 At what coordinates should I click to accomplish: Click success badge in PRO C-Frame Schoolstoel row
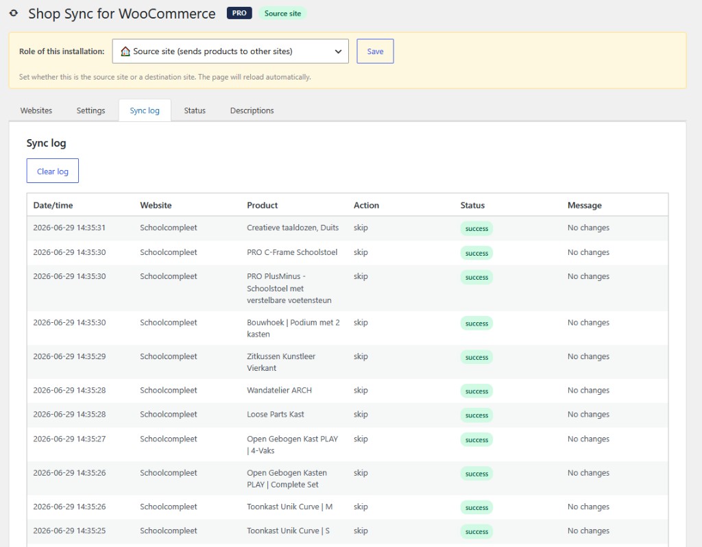pyautogui.click(x=476, y=253)
